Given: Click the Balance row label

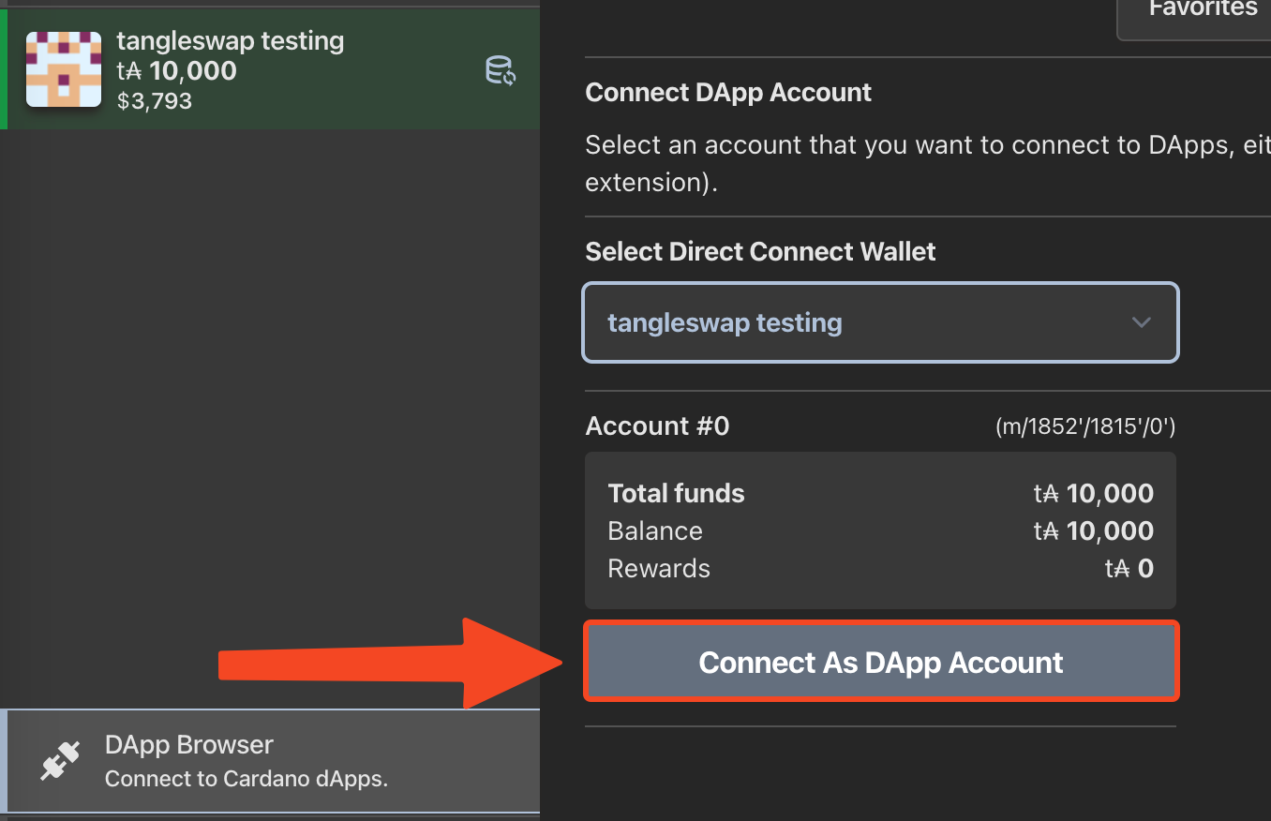Looking at the screenshot, I should 655,531.
